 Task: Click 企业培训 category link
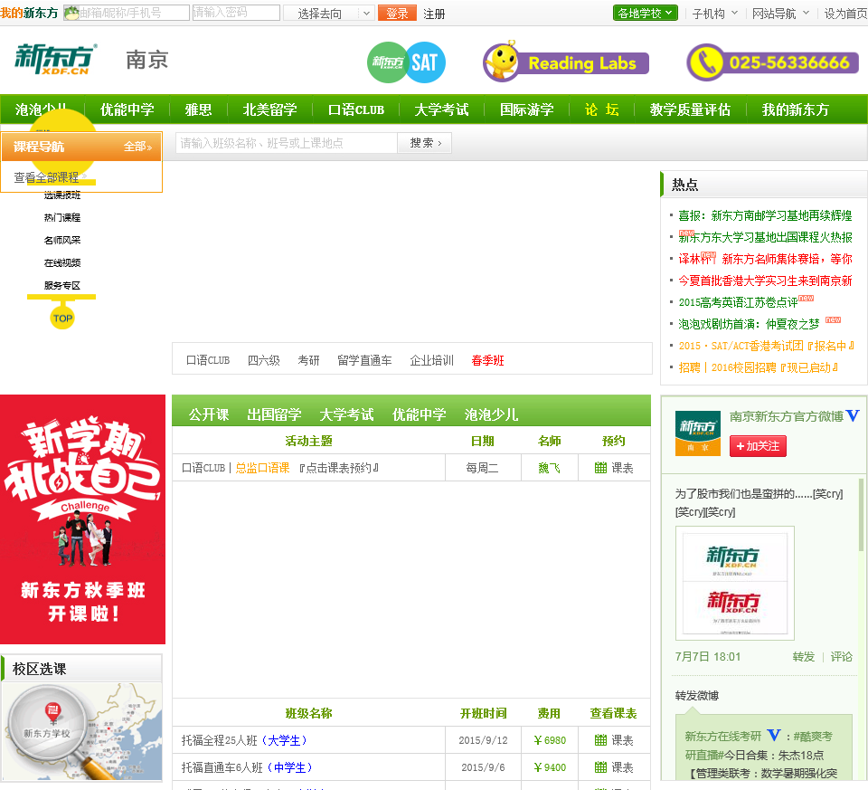[x=431, y=360]
